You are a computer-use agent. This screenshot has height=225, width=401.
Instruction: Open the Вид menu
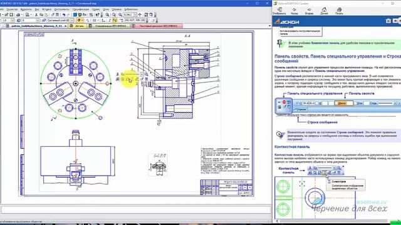[x=37, y=9]
